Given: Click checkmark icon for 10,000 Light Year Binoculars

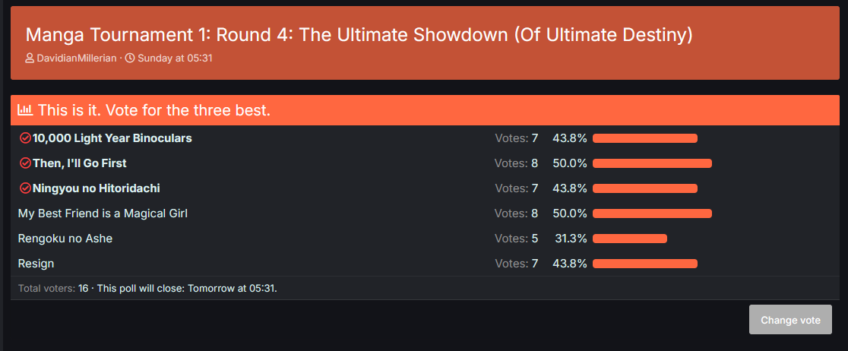Looking at the screenshot, I should tap(25, 138).
